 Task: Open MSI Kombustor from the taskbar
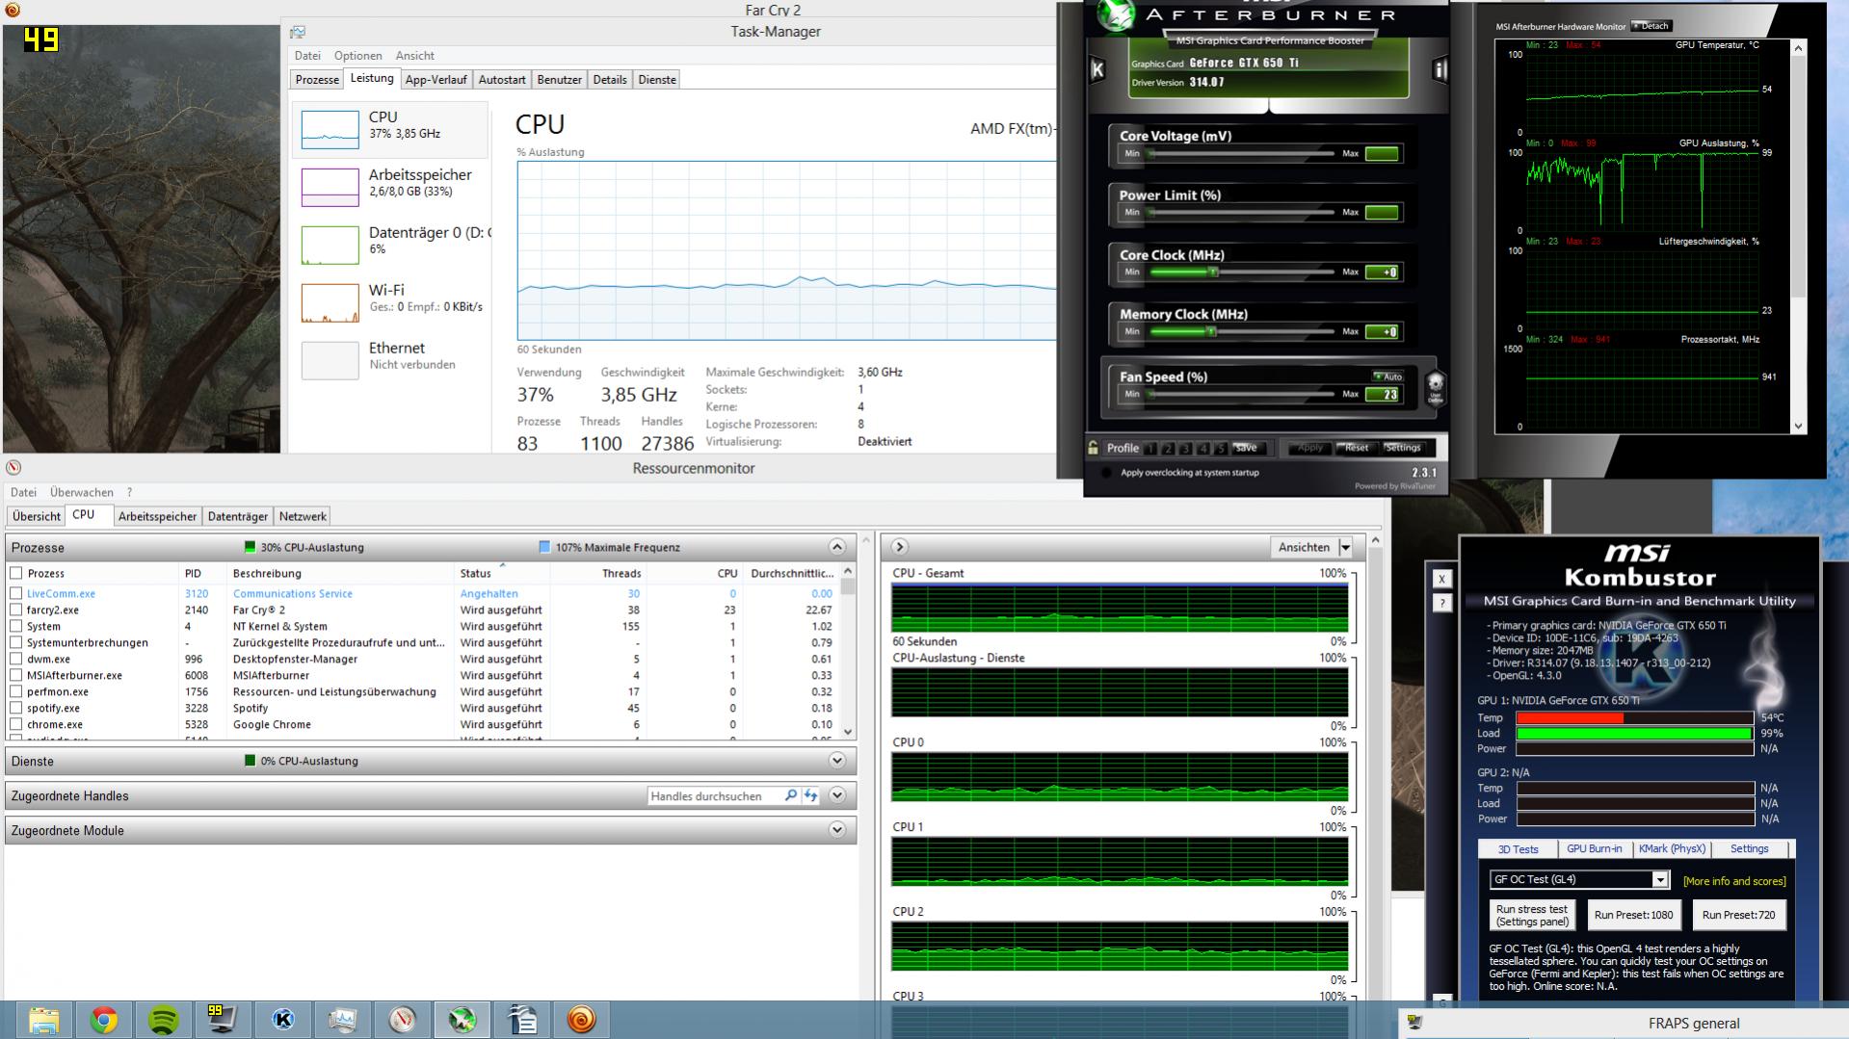tap(282, 1020)
